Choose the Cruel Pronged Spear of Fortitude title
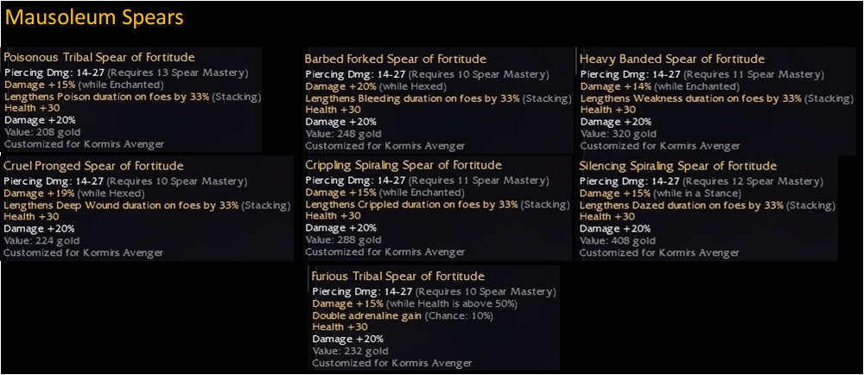 (93, 165)
